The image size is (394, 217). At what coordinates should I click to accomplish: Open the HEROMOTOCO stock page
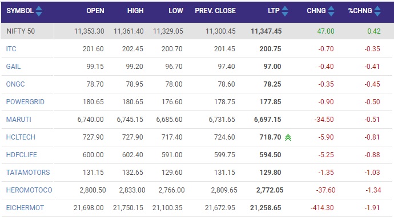(29, 190)
